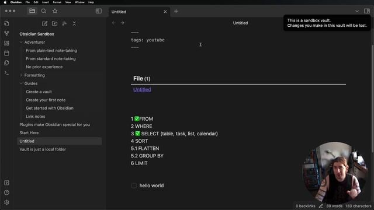Click the 183 characters status entry
The image size is (374, 210).
point(358,206)
